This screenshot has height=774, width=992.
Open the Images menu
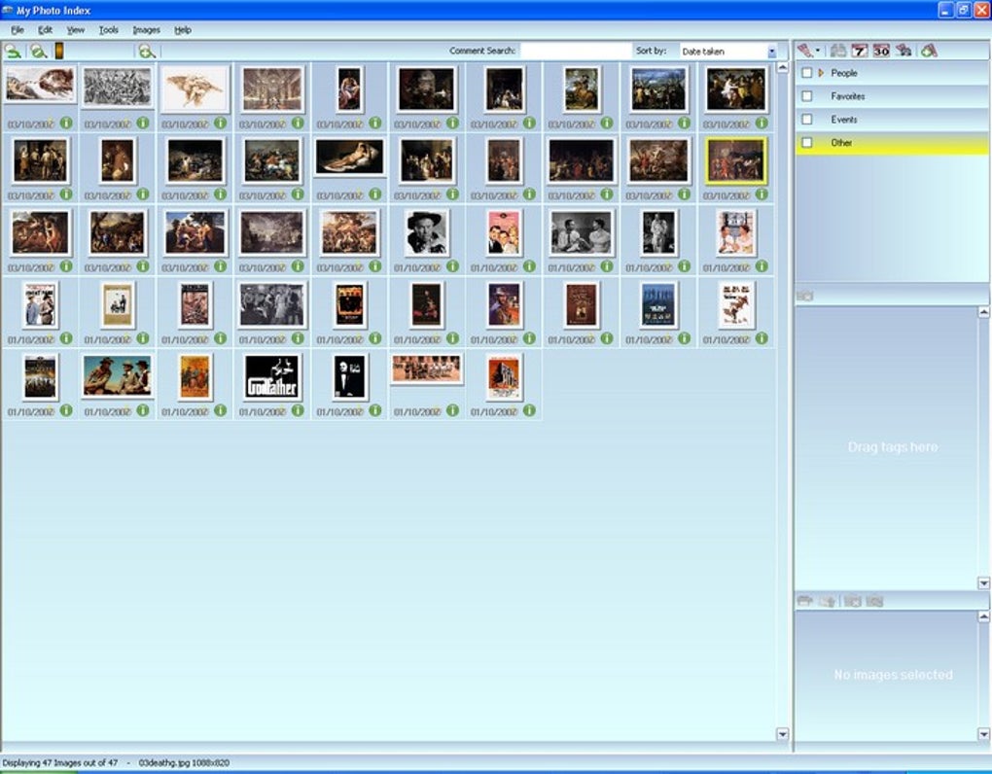point(146,30)
